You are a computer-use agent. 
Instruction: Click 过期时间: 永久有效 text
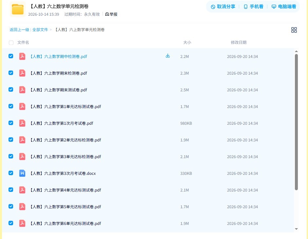pos(82,14)
